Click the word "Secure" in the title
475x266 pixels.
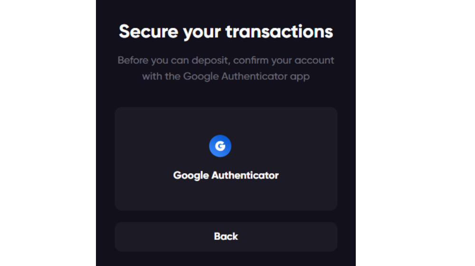tap(145, 31)
